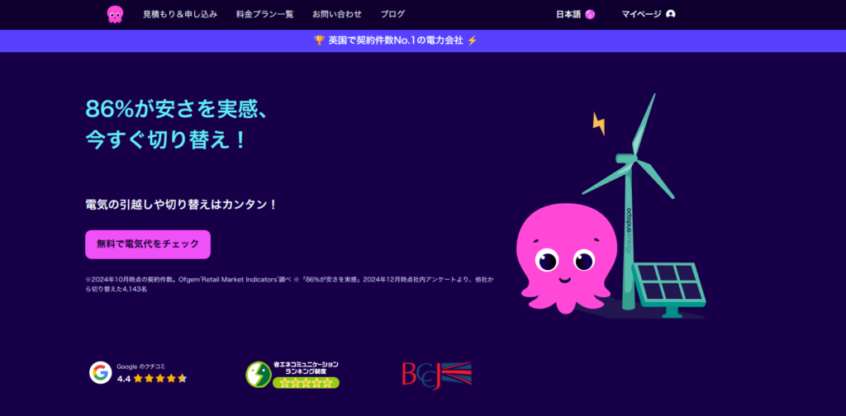Click the green 省エネ ranking badge icon
The height and width of the screenshot is (416, 846).
(x=258, y=374)
